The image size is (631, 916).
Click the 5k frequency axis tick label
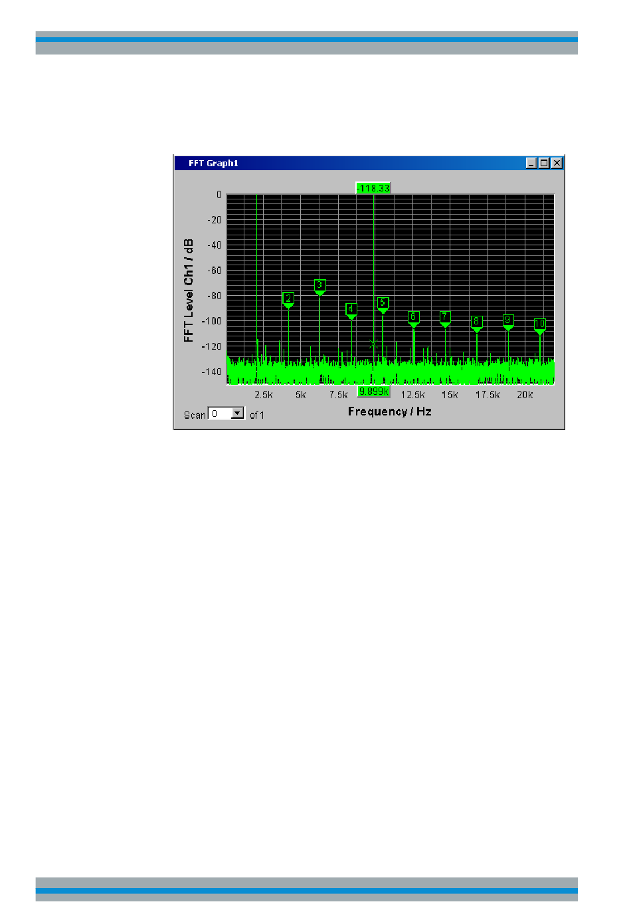[x=301, y=395]
